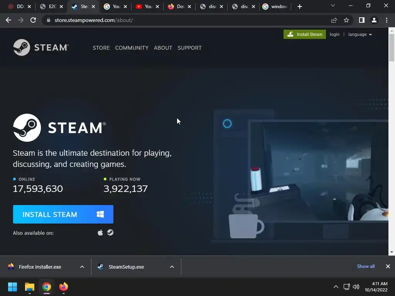Open the Chrome three-dot menu
The image size is (395, 296).
pos(387,20)
